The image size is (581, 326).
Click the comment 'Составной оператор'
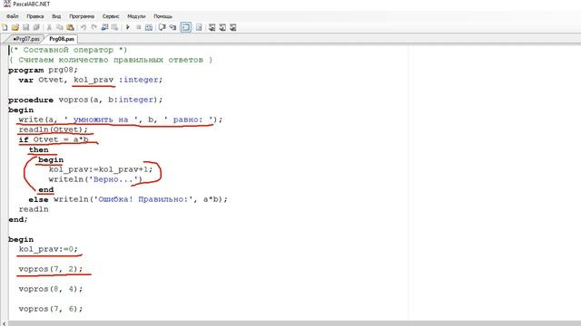[x=69, y=50]
